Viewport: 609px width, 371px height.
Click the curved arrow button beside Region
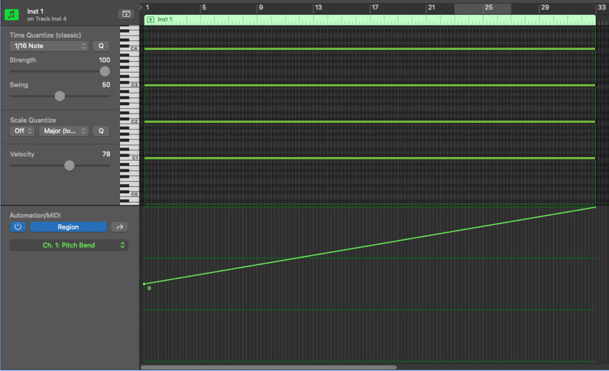click(119, 227)
